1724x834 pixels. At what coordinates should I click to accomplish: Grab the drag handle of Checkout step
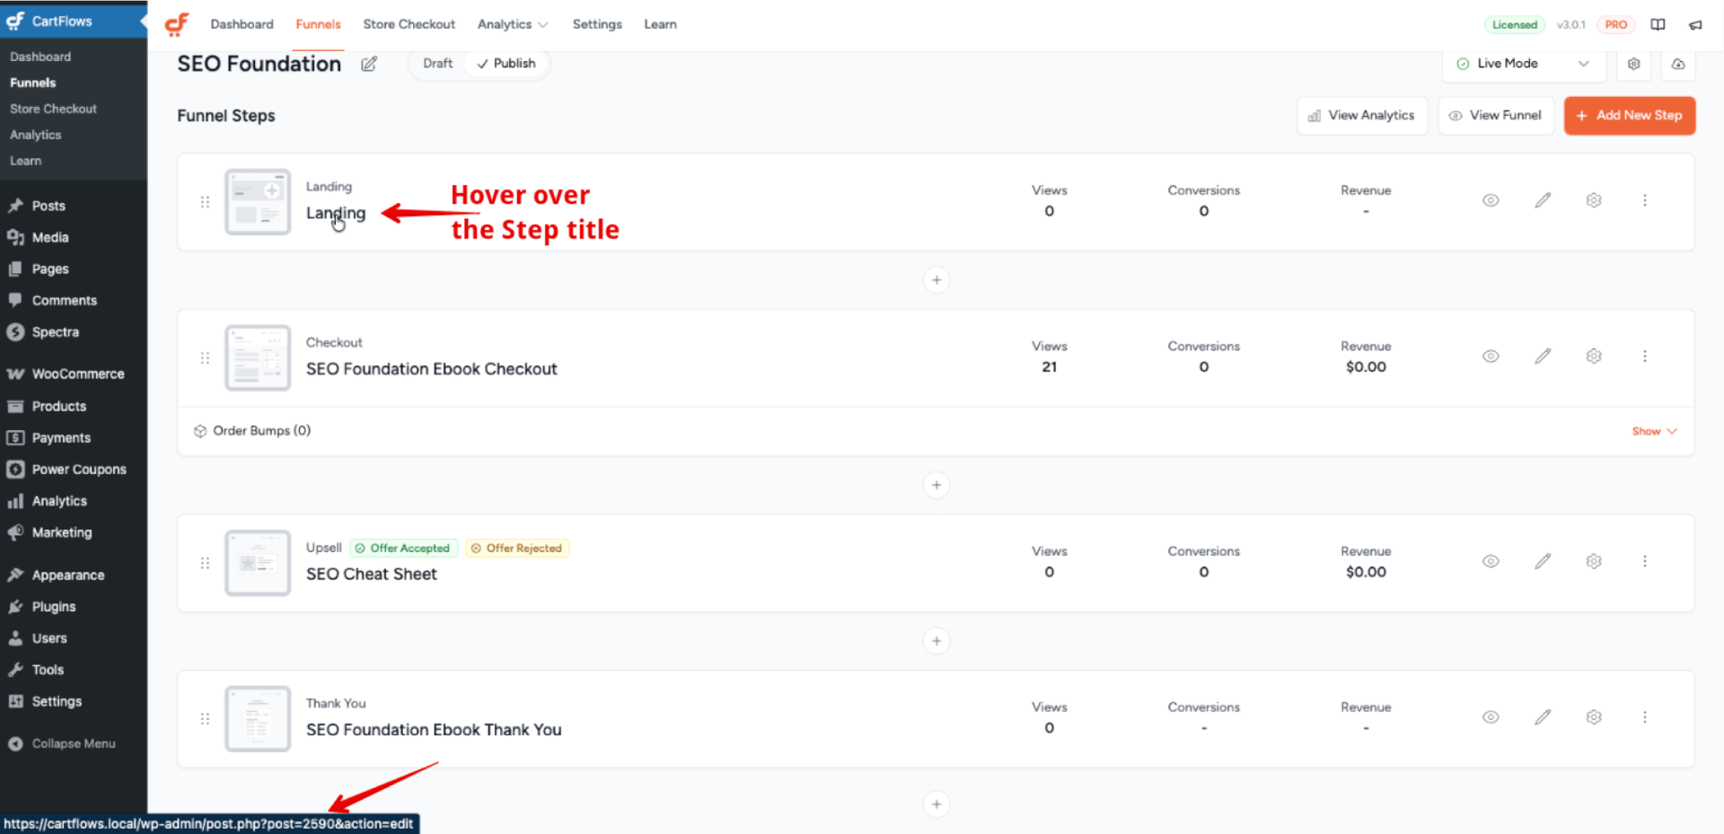coord(205,358)
